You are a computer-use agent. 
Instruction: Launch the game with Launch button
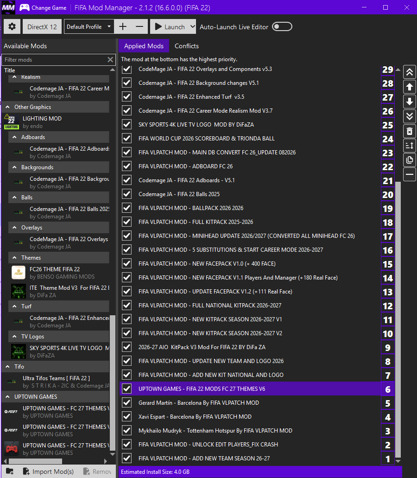pyautogui.click(x=170, y=26)
